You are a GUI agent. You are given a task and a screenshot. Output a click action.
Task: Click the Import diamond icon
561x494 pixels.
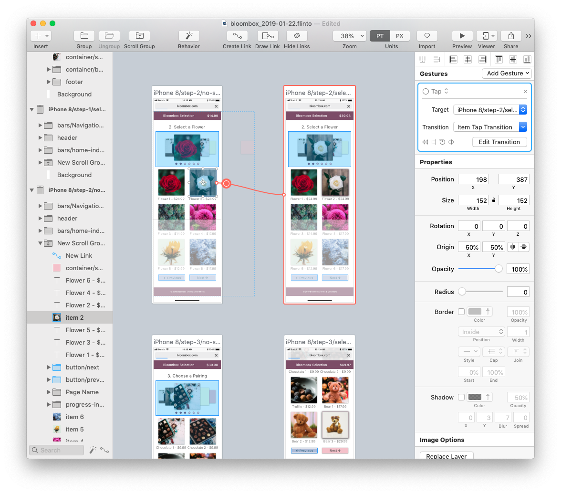coord(427,36)
